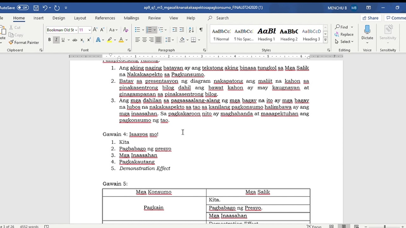
Task: Switch to the Mailings tab
Action: pos(131,18)
